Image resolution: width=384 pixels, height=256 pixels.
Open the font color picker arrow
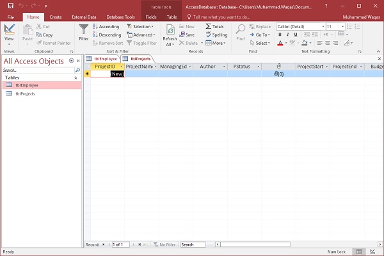(286, 43)
